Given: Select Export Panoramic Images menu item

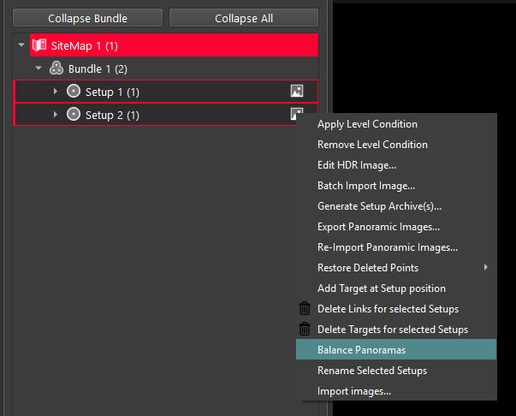Looking at the screenshot, I should (x=378, y=227).
